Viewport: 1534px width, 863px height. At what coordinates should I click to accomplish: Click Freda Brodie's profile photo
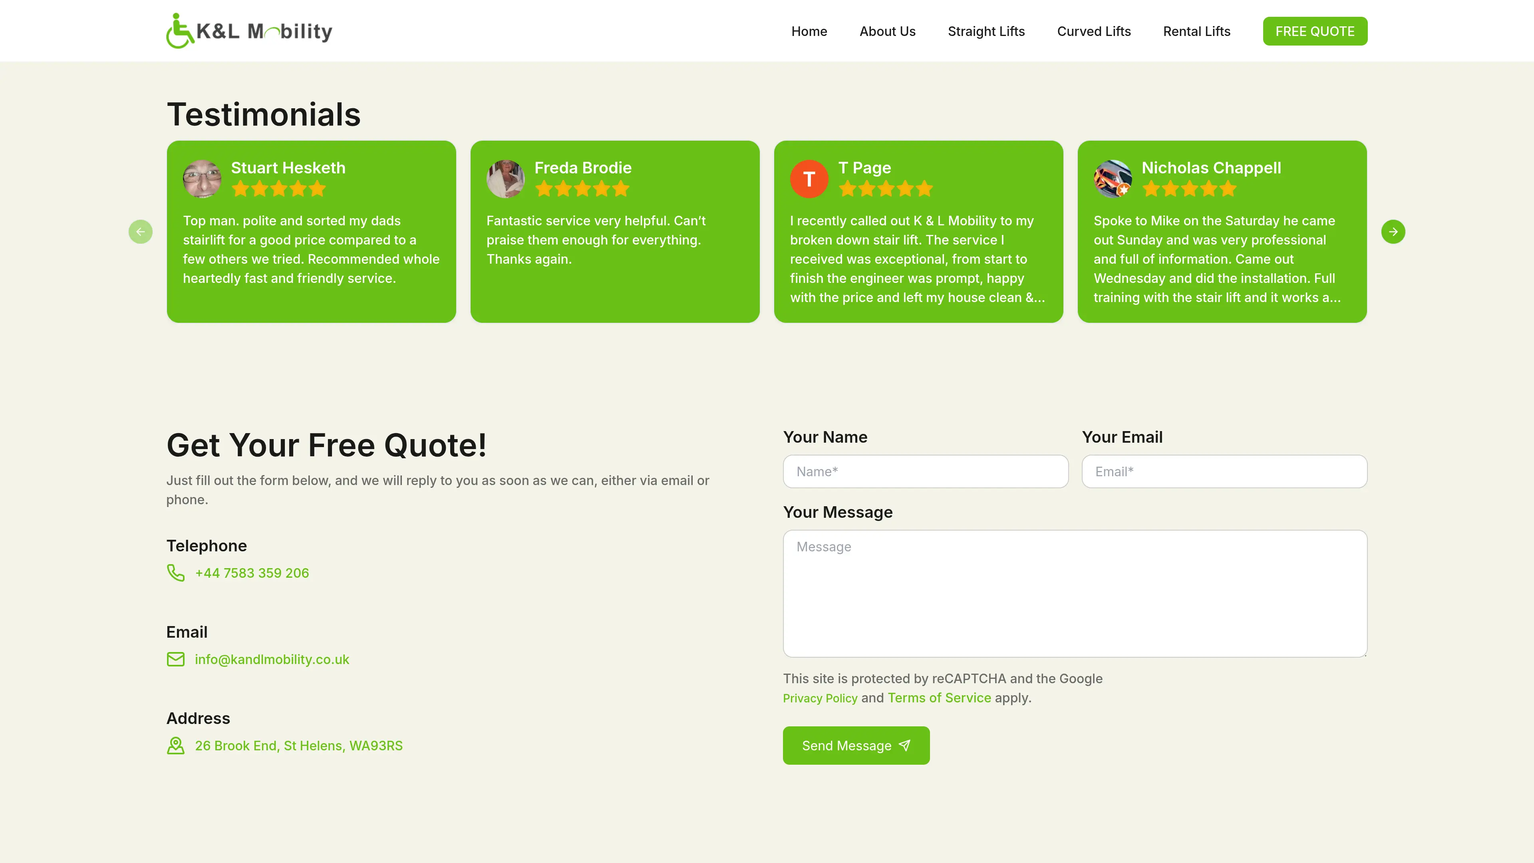click(x=506, y=179)
